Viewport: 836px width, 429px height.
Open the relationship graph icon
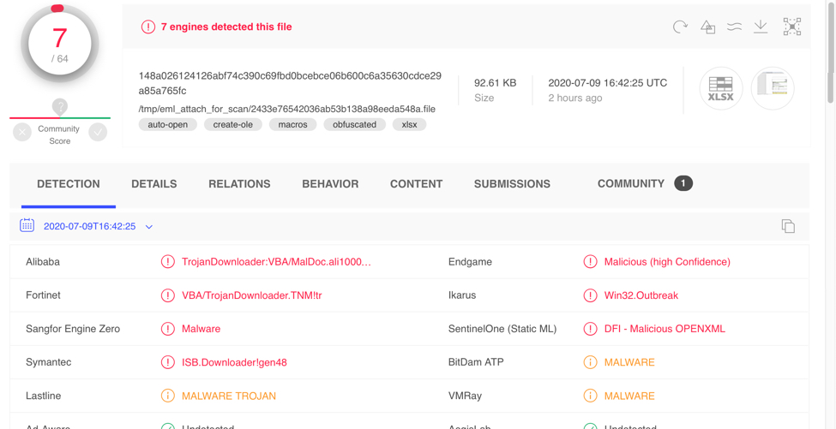coord(792,27)
